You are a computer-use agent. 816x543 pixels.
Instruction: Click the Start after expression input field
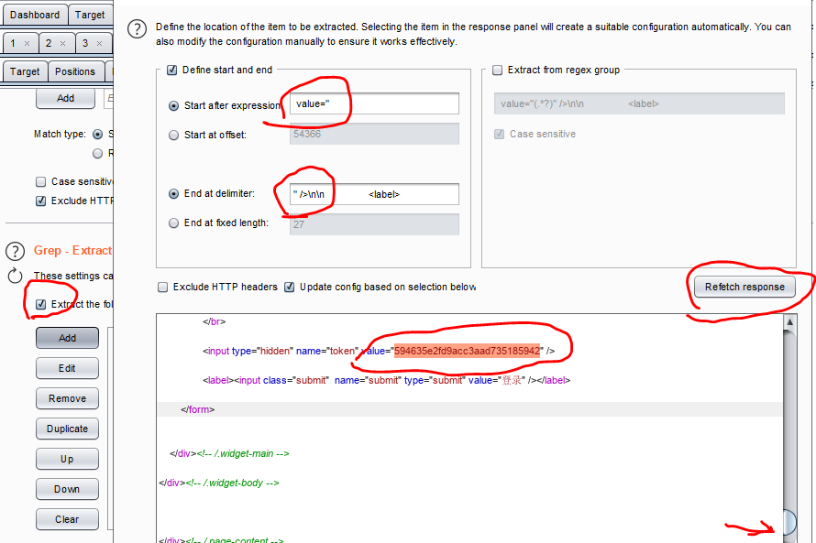374,103
